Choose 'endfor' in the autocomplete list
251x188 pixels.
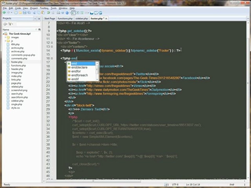(81, 71)
